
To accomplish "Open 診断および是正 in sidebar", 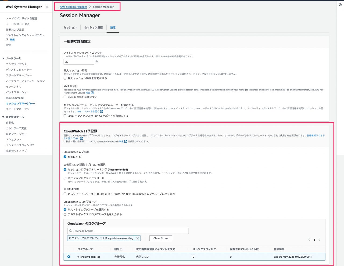I will pyautogui.click(x=15, y=30).
